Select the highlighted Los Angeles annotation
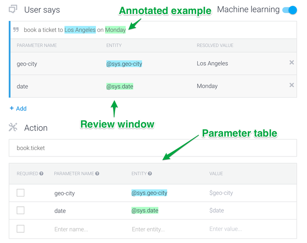 (80, 30)
